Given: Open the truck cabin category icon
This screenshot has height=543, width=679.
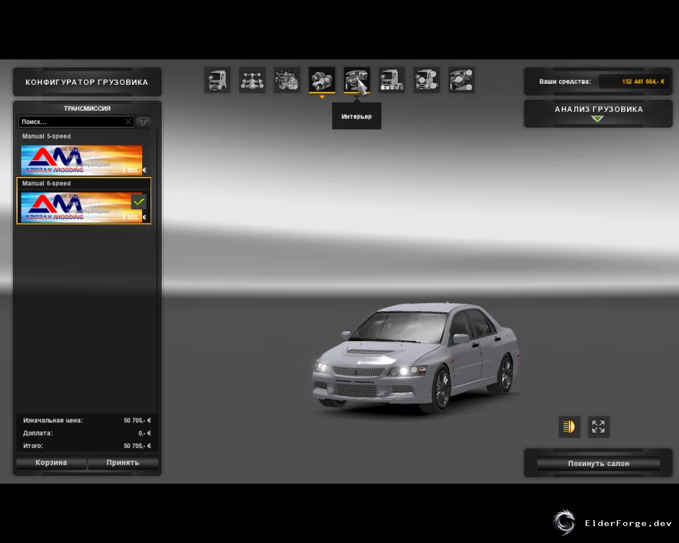Looking at the screenshot, I should [x=217, y=80].
